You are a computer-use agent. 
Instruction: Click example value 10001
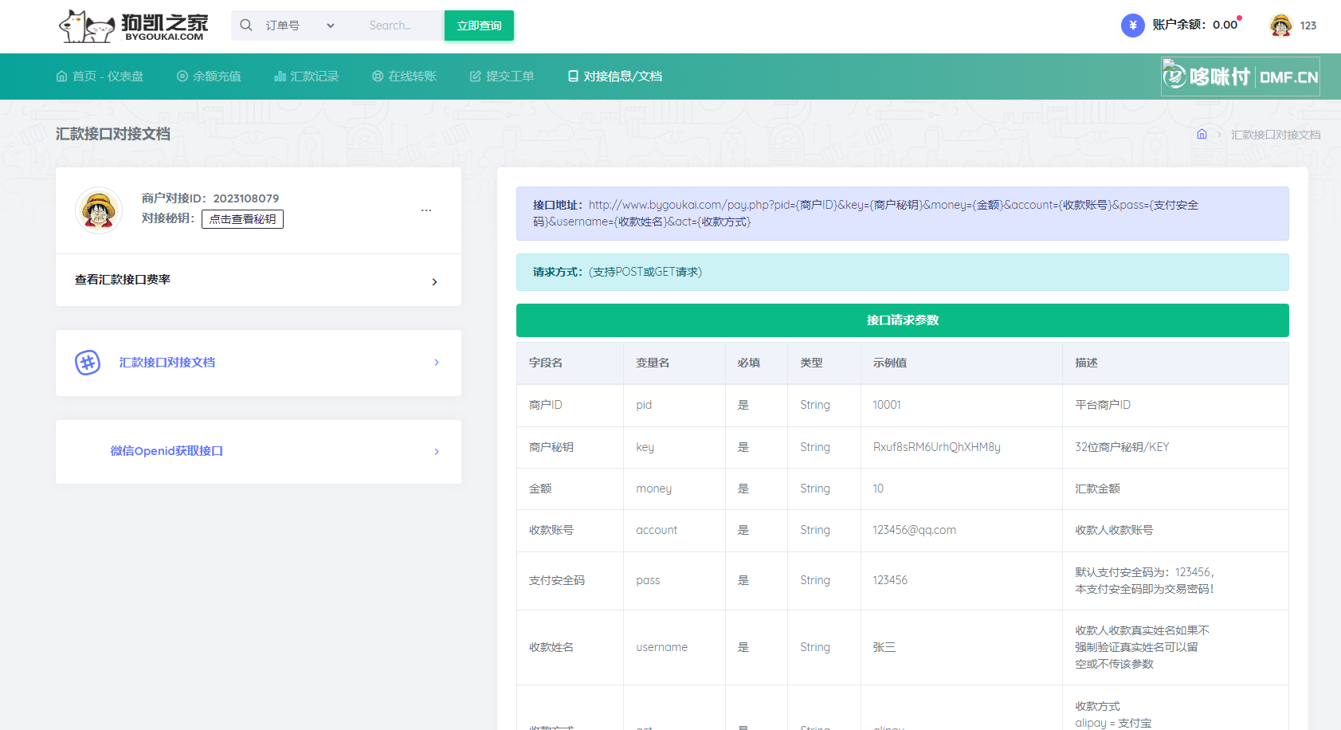click(x=887, y=405)
